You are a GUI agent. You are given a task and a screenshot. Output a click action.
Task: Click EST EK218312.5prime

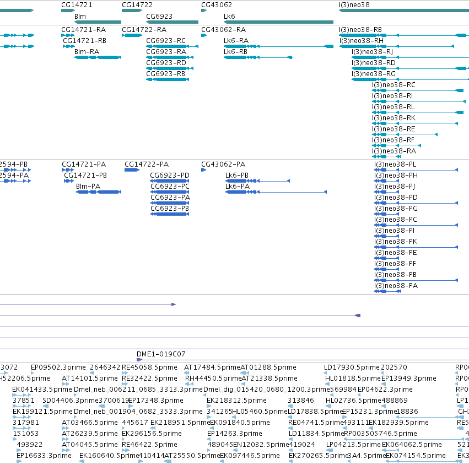point(236,401)
